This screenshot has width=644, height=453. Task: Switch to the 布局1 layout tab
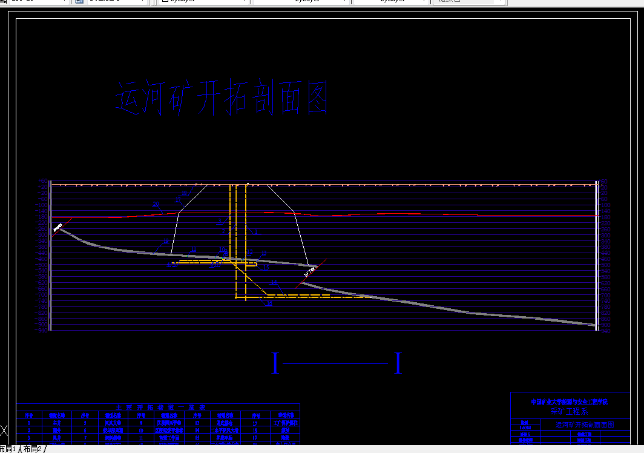8,449
